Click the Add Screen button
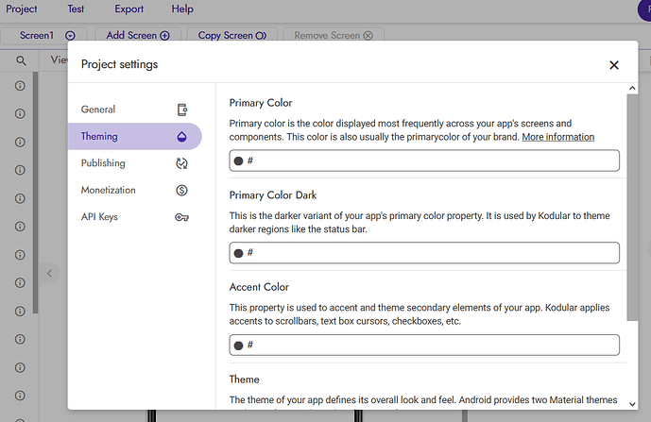This screenshot has height=422, width=651. pos(138,35)
